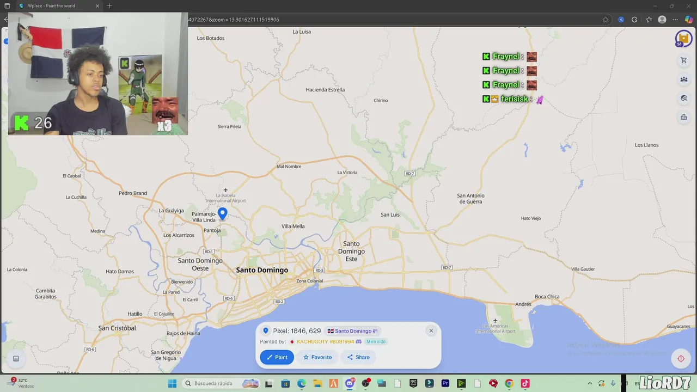Click the Santo Domingo city label
This screenshot has width=697, height=392.
pos(262,270)
